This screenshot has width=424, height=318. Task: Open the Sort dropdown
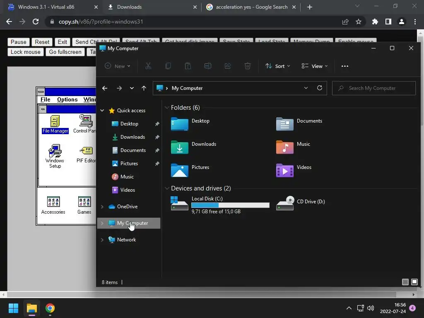click(277, 66)
